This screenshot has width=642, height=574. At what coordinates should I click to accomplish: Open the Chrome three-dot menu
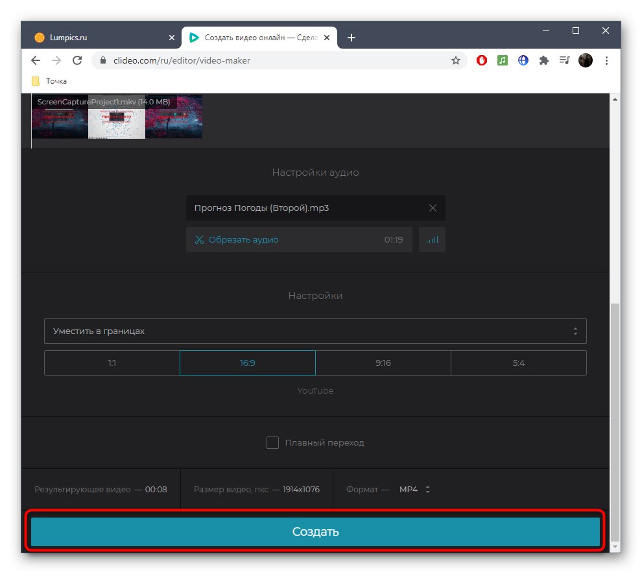click(x=606, y=60)
